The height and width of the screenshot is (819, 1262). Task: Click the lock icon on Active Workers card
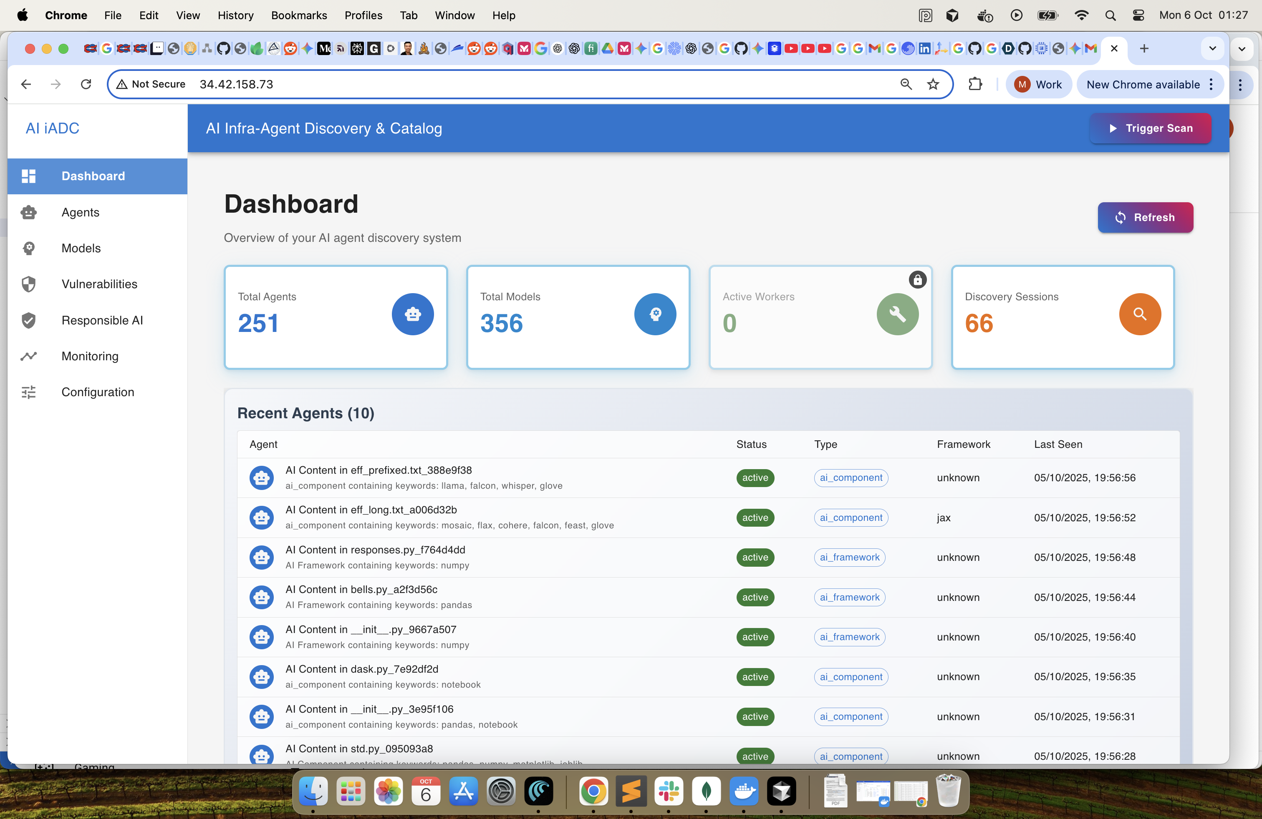[x=917, y=280]
